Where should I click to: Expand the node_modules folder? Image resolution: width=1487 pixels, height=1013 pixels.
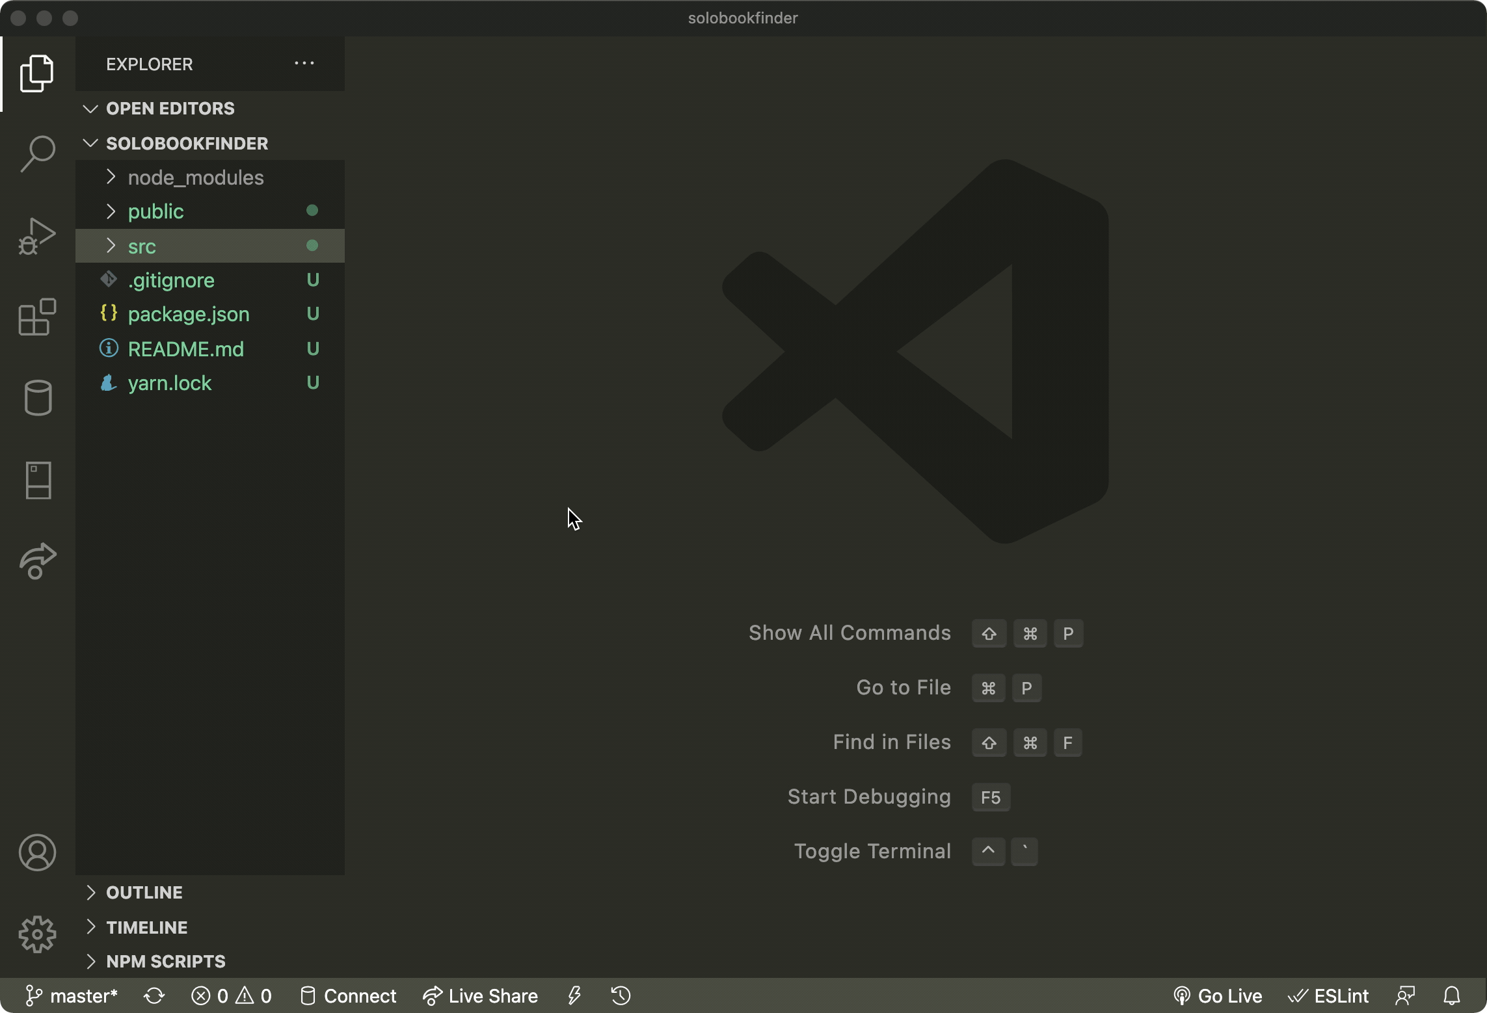pos(210,178)
